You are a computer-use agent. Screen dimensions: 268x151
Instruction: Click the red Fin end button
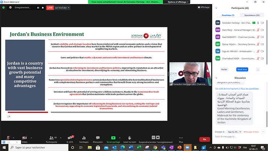pyautogui.click(x=205, y=139)
